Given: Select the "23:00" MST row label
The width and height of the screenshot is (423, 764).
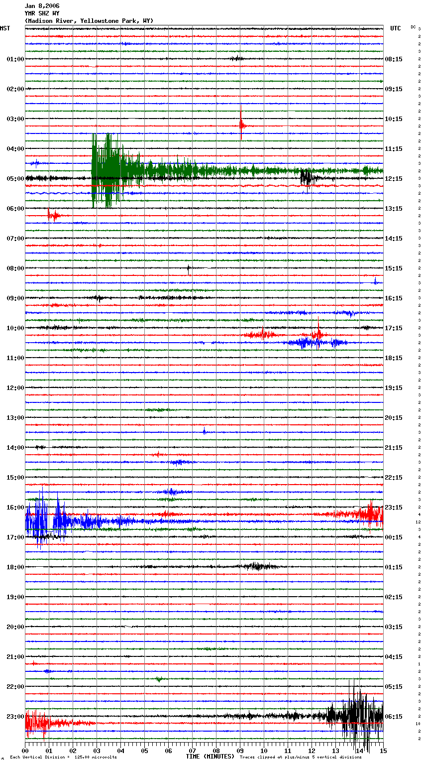Looking at the screenshot, I should (x=15, y=717).
